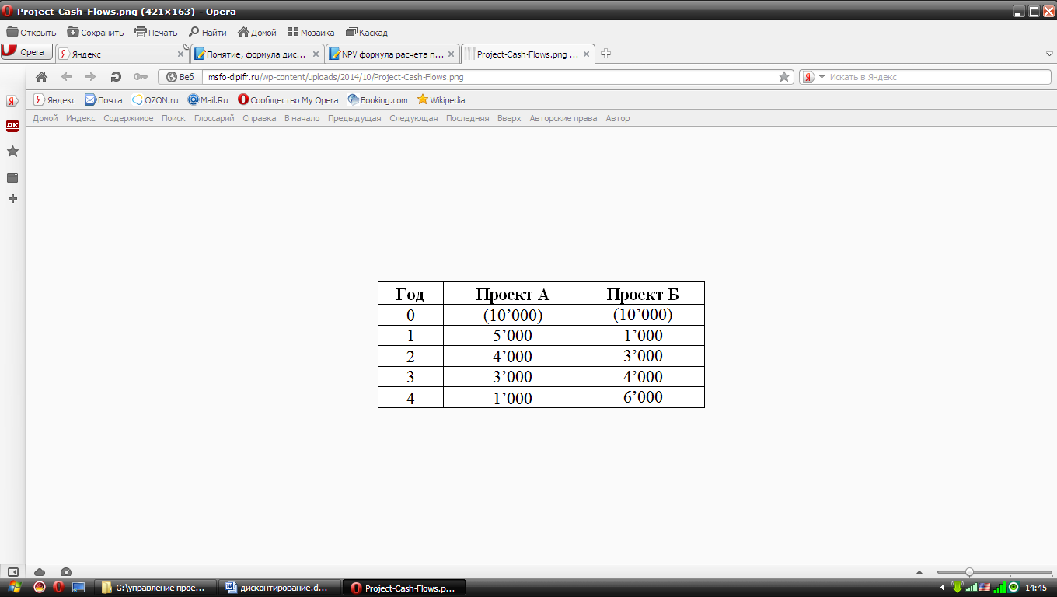Click the Искать в Яндекс search field
The height and width of the screenshot is (597, 1057).
pyautogui.click(x=939, y=77)
